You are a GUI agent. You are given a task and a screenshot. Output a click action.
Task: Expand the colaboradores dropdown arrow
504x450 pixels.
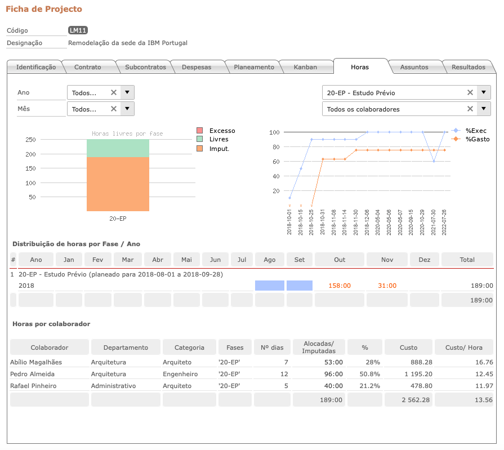pos(484,109)
